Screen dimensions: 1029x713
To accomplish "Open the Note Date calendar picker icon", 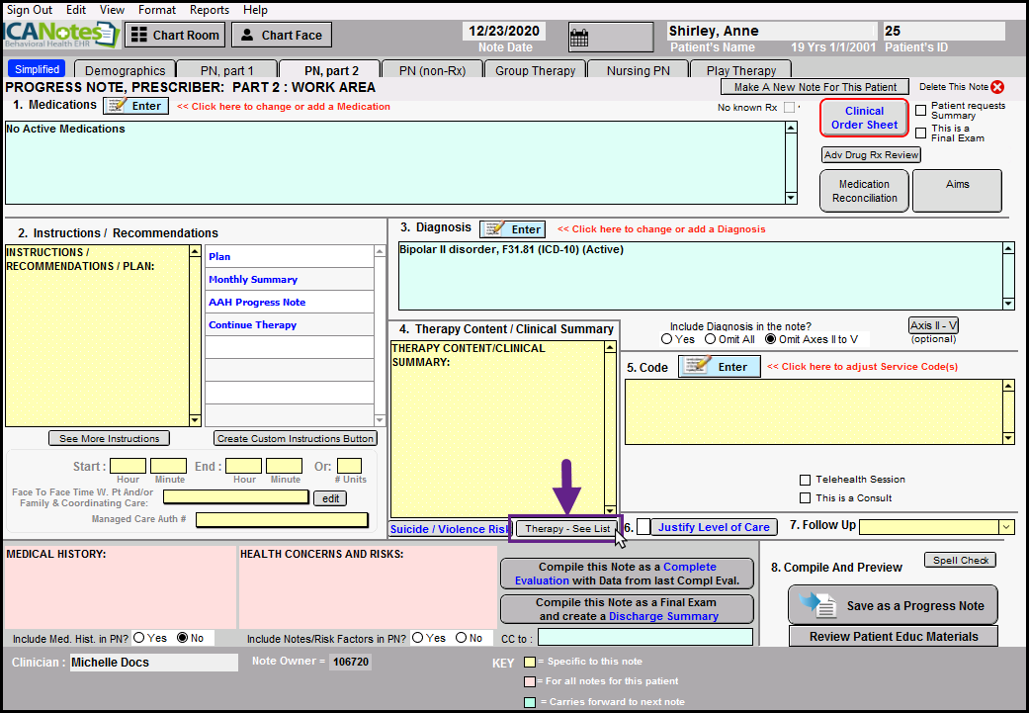I will [579, 39].
